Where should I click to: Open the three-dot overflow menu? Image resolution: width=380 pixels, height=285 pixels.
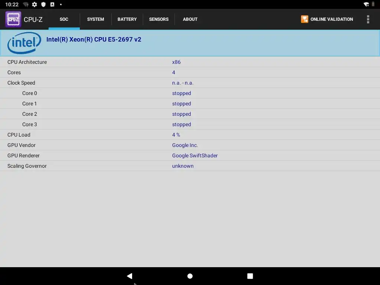pos(368,19)
